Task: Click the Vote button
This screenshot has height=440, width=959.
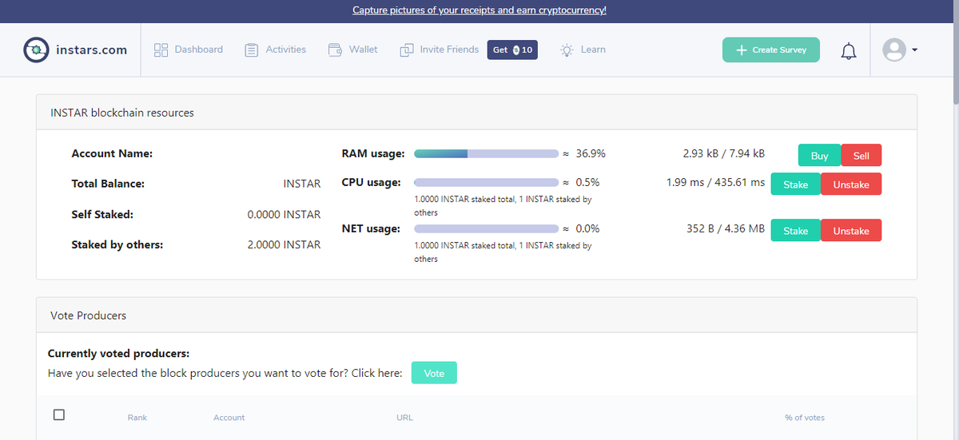Action: point(434,373)
